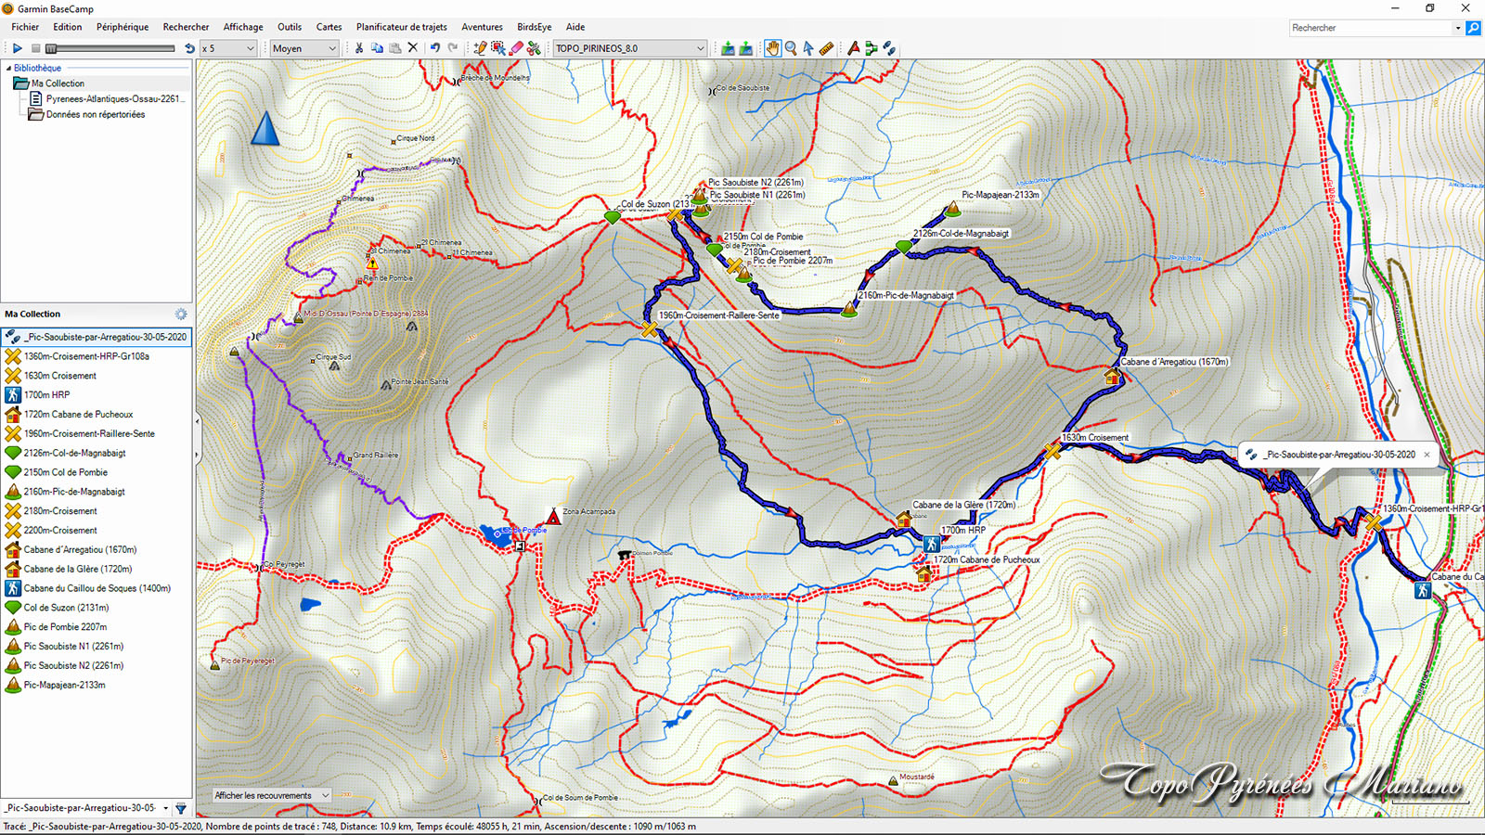
Task: Click the 1630m Croisement marker on map
Action: [x=1052, y=451]
